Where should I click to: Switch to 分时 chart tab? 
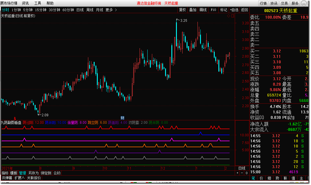5,10
